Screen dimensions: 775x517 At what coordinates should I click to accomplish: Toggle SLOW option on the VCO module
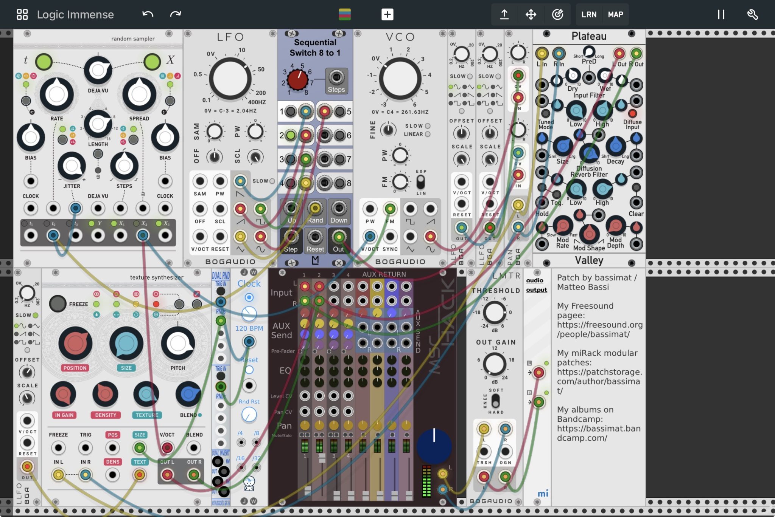[427, 126]
